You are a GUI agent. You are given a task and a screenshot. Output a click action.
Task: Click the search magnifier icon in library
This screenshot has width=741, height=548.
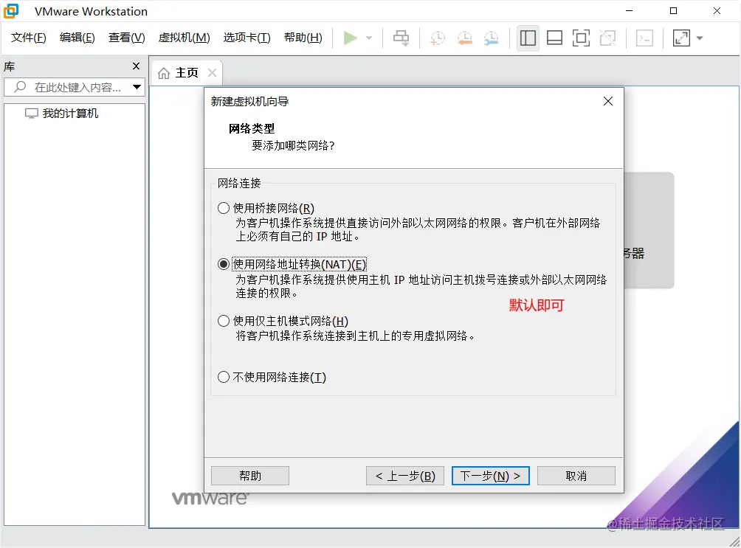point(20,87)
